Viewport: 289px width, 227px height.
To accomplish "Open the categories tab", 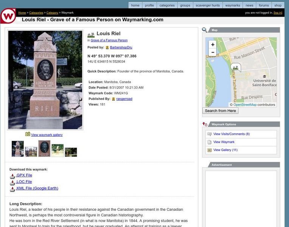I will 167,5.
